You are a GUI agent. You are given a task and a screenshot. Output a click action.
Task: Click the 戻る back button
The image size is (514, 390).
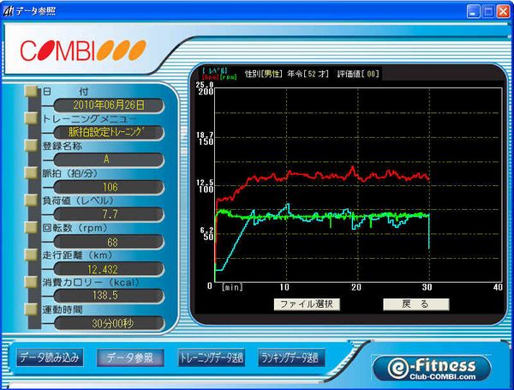click(x=416, y=304)
